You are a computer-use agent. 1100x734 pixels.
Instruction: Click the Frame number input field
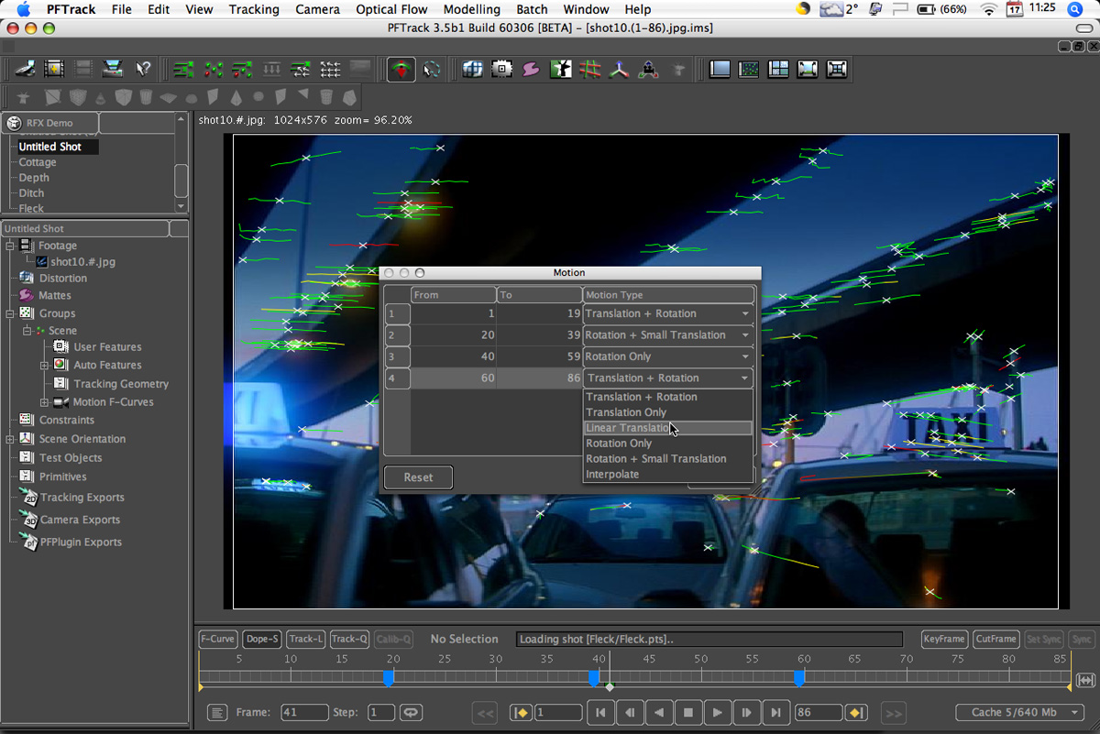tap(304, 712)
